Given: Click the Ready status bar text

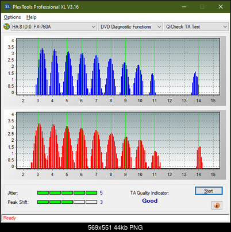Looking at the screenshot, I should [x=10, y=218].
